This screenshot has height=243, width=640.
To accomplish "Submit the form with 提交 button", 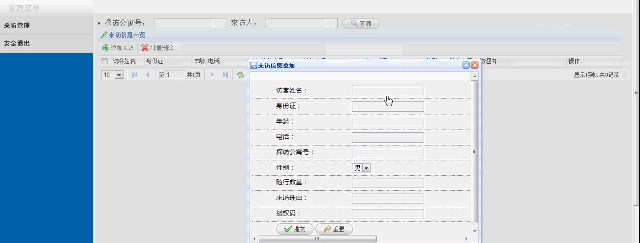I will pos(295,229).
